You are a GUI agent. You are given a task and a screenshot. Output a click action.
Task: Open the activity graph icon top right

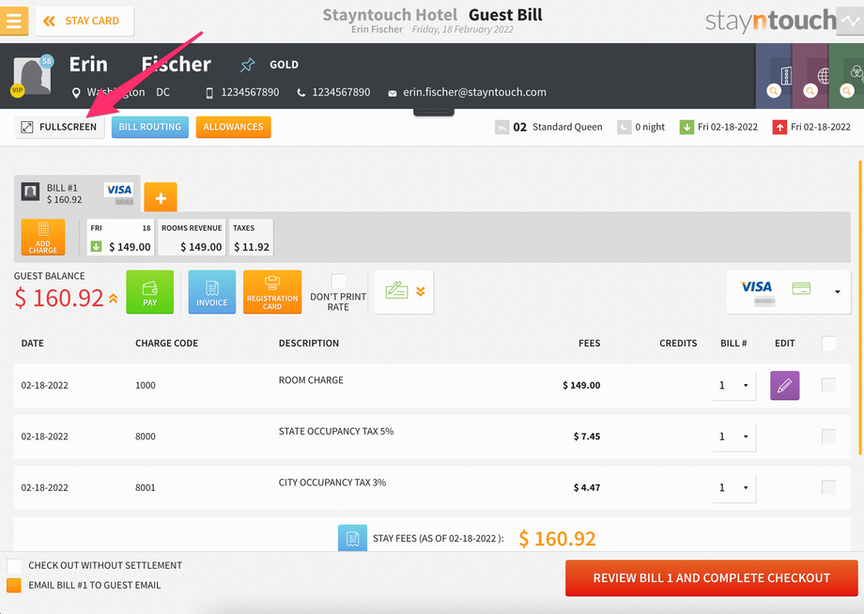850,21
